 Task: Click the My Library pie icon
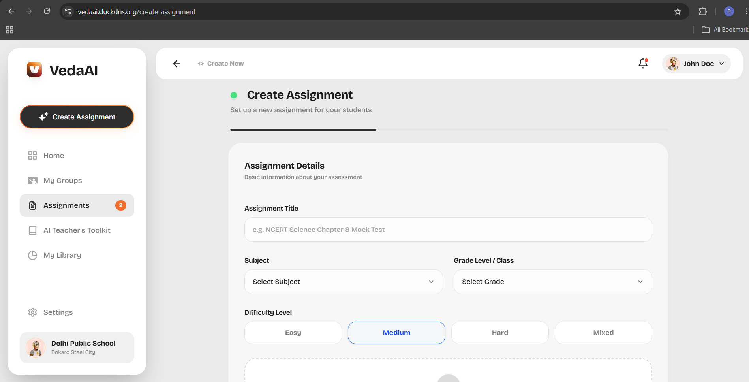pos(32,255)
